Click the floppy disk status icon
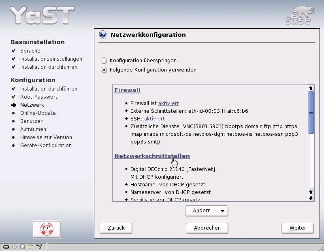The height and width of the screenshot is (251, 324). coord(22,247)
